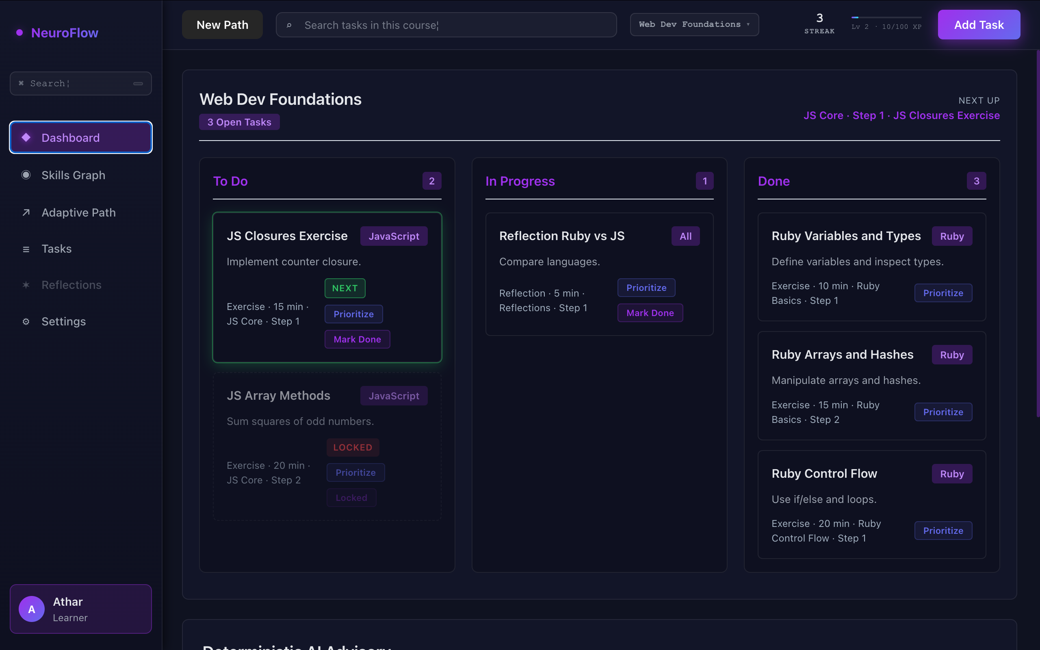The image size is (1040, 650).
Task: Prioritize the JS Array Methods task
Action: [355, 472]
